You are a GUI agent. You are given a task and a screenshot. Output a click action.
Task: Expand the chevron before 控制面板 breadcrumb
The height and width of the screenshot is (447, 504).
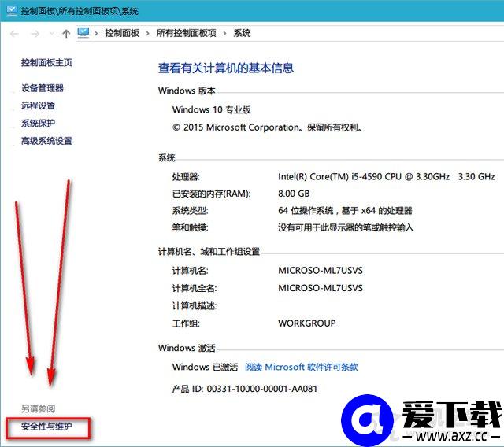coord(96,33)
